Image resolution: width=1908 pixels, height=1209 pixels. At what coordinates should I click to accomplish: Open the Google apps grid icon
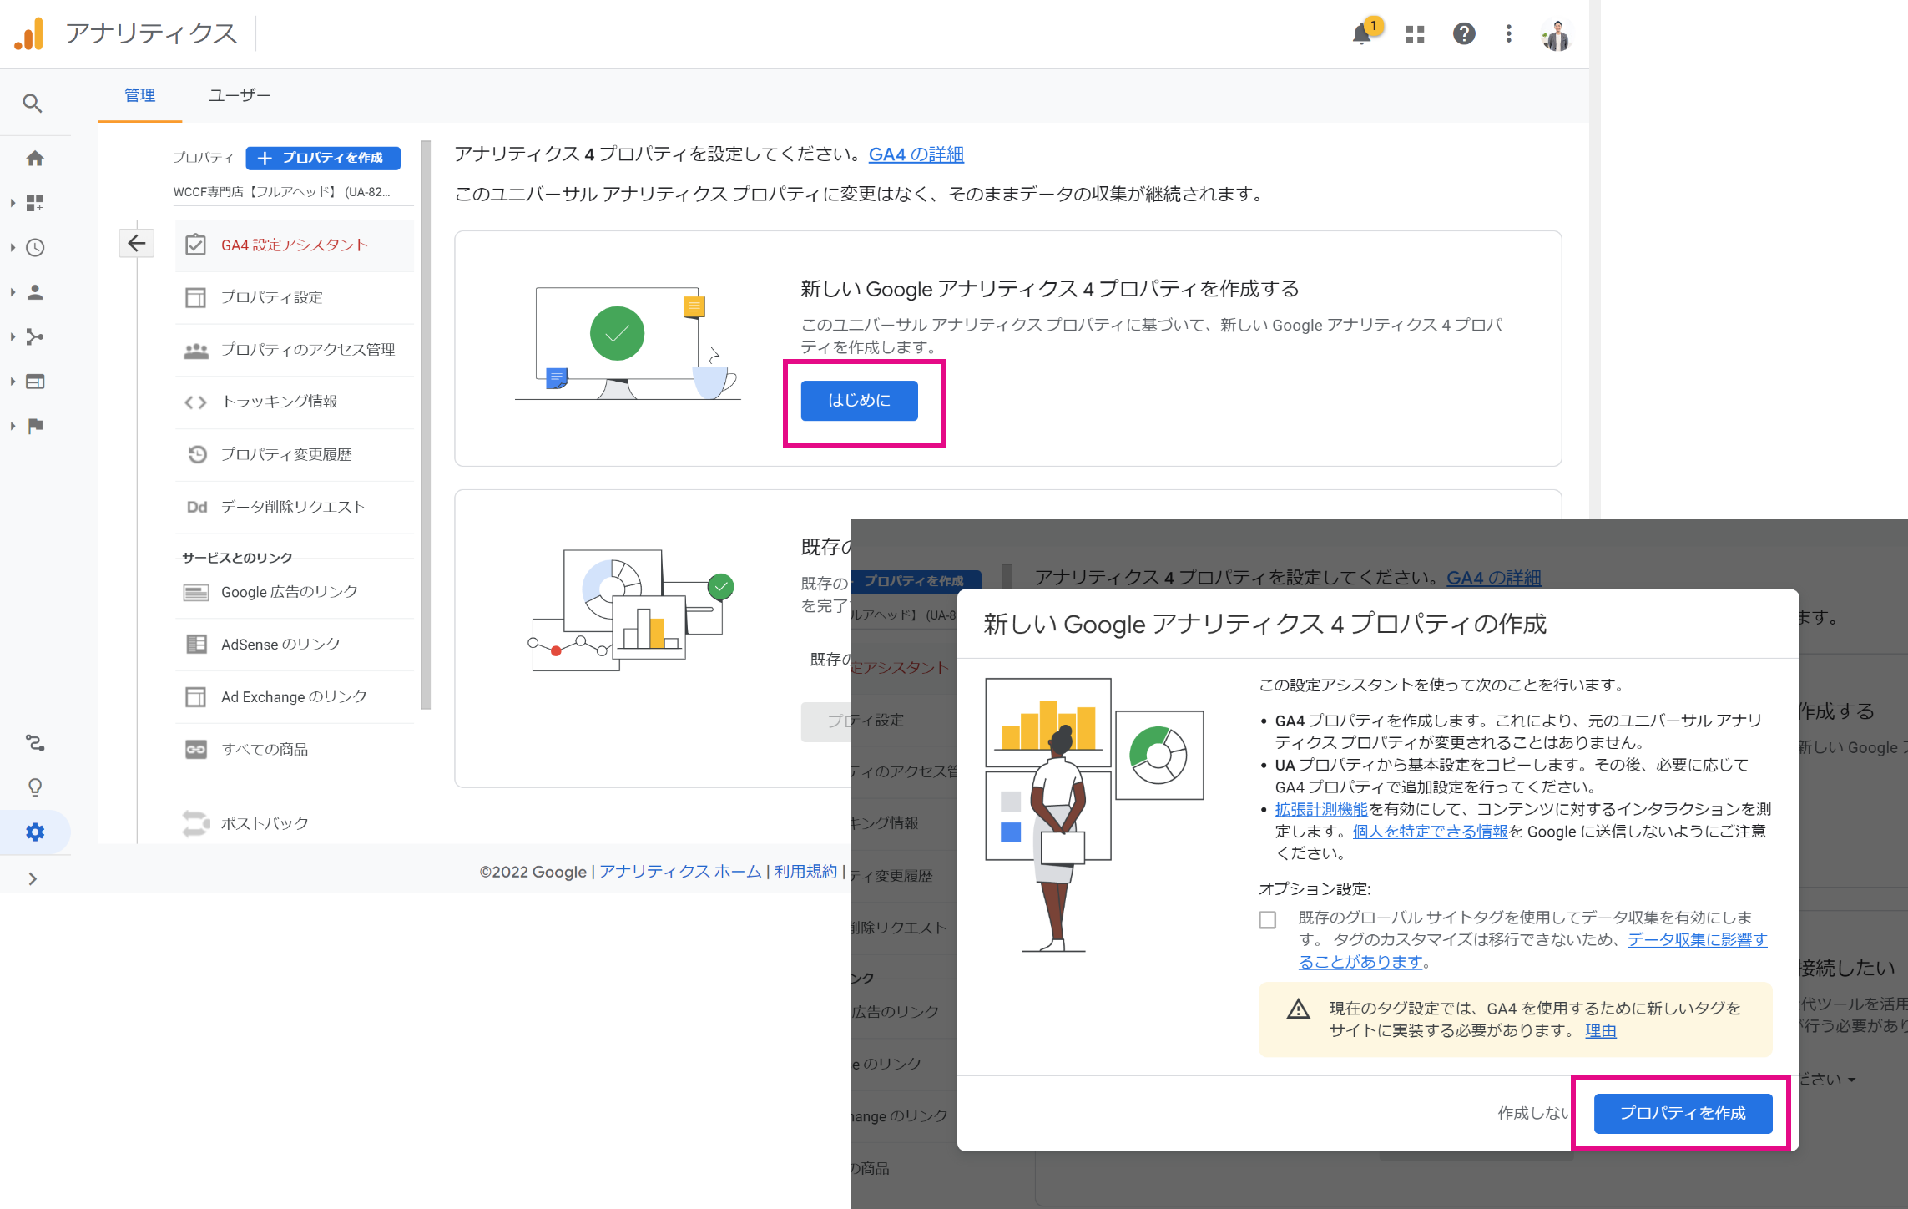(1415, 34)
